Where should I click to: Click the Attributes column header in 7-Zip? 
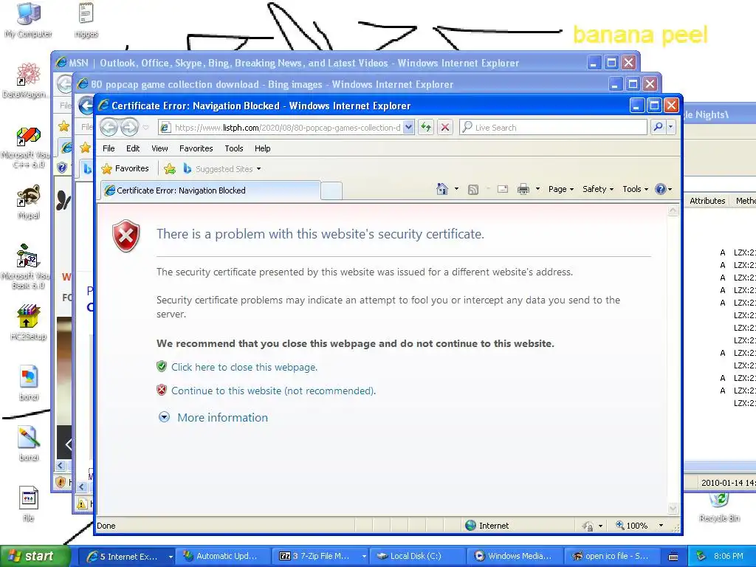tap(707, 201)
